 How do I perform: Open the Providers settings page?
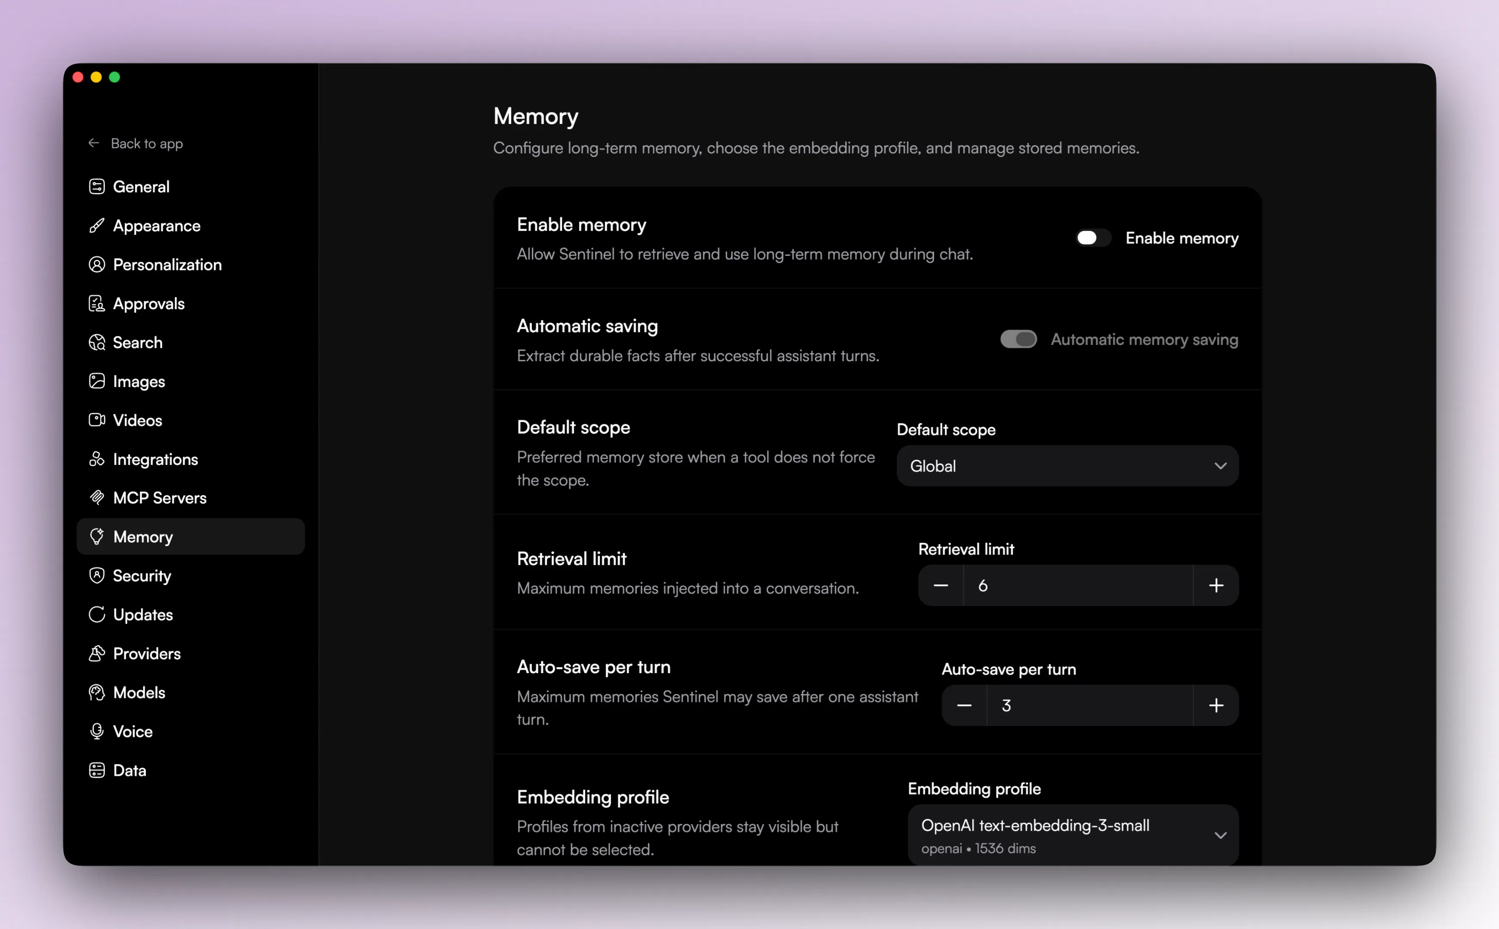coord(146,653)
